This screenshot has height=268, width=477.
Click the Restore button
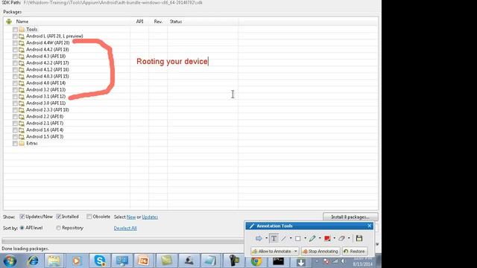click(x=354, y=252)
